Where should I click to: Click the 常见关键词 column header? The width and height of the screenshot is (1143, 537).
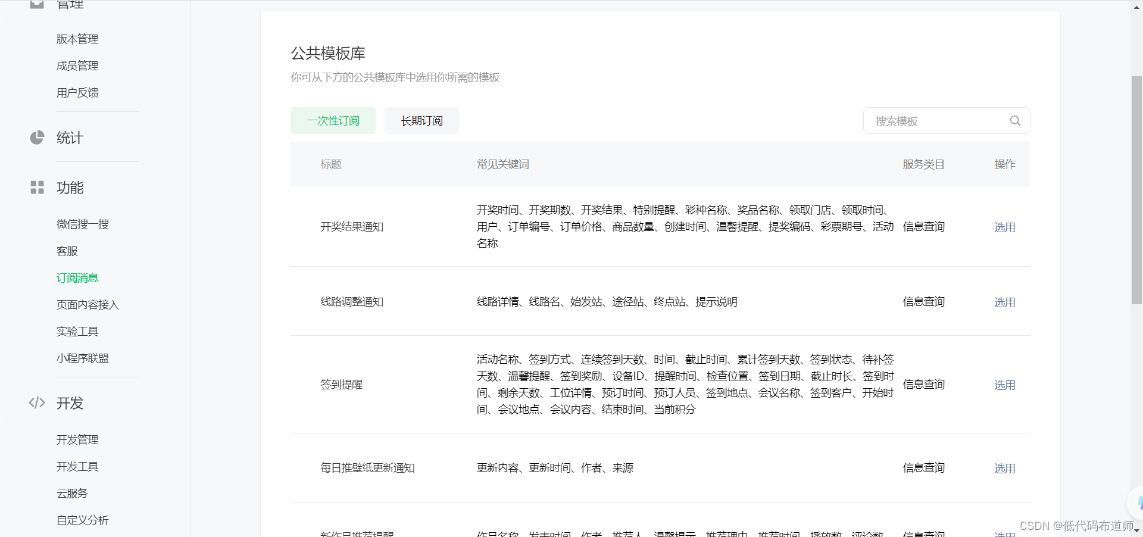coord(502,164)
